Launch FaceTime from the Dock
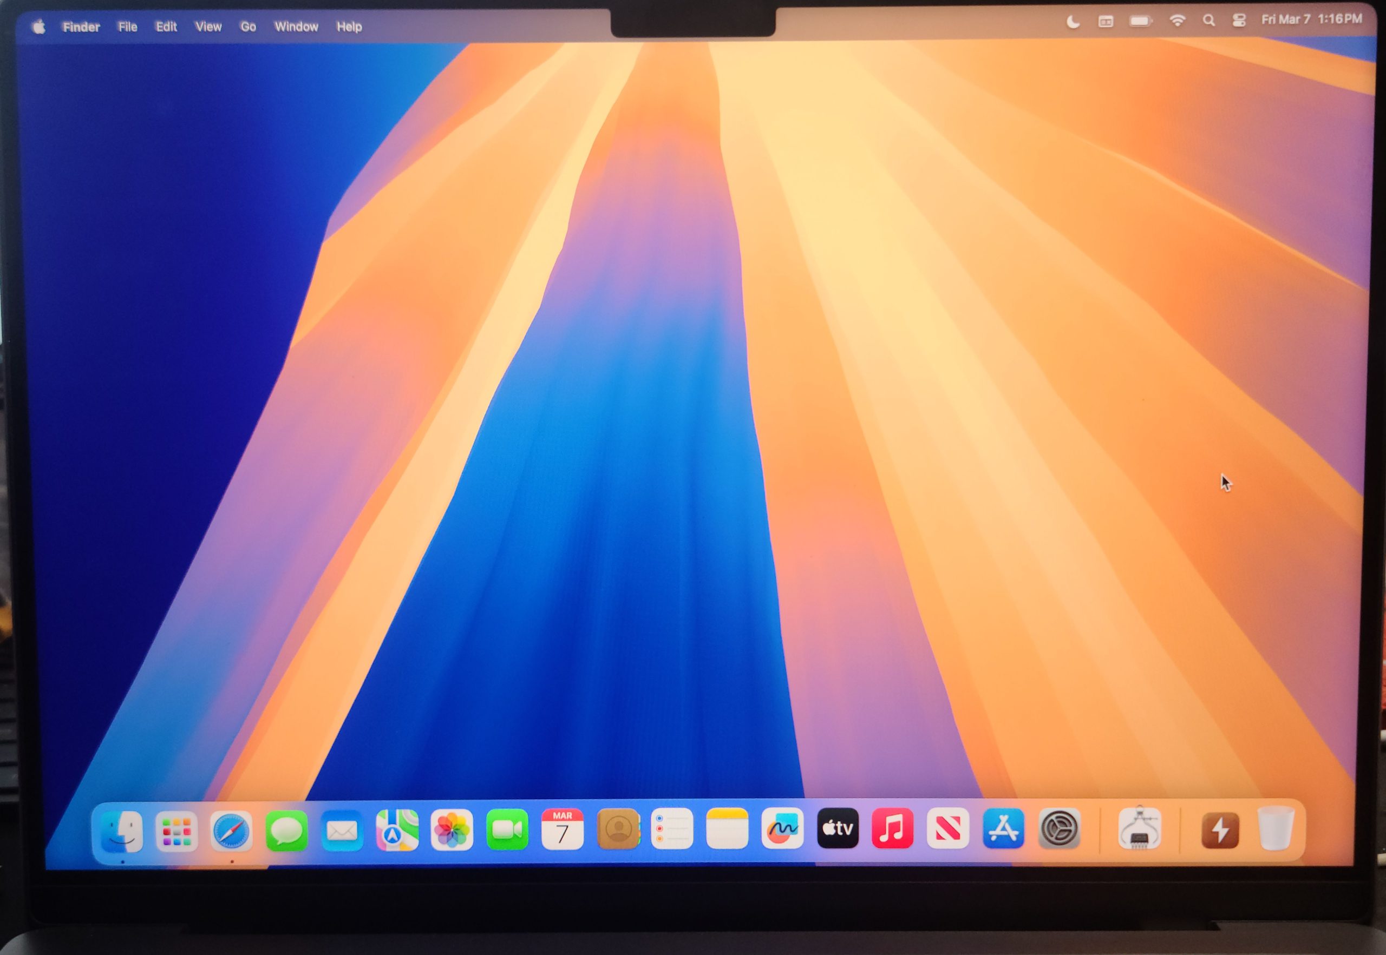Viewport: 1386px width, 955px height. [507, 829]
